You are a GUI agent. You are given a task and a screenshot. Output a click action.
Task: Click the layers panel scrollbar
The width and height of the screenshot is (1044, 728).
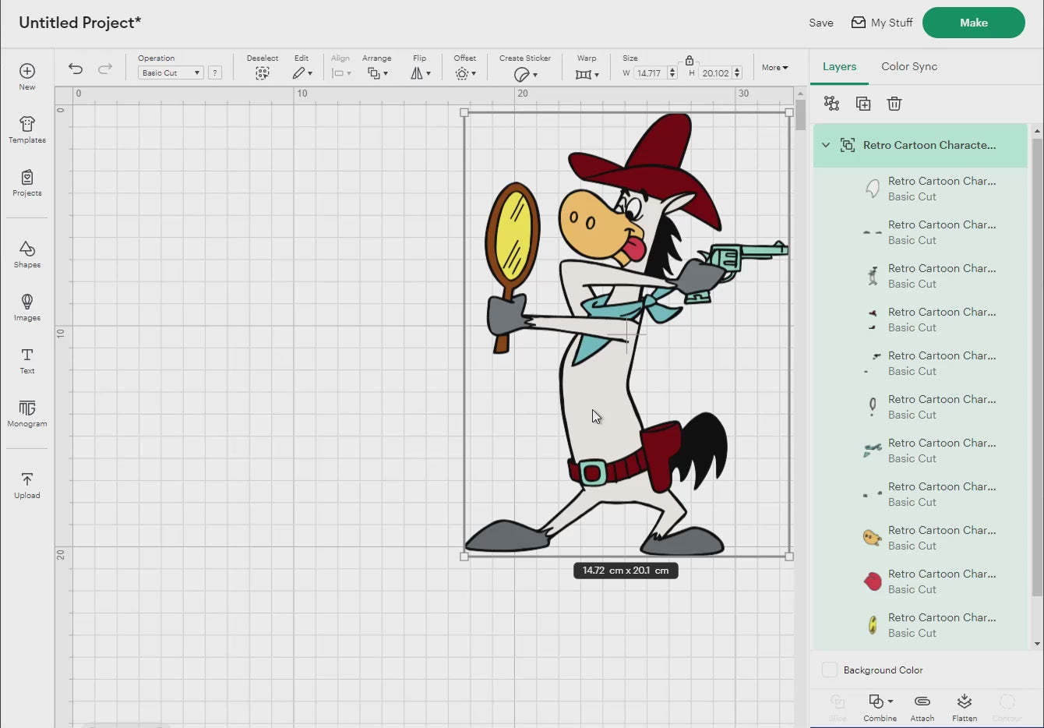pyautogui.click(x=1037, y=366)
